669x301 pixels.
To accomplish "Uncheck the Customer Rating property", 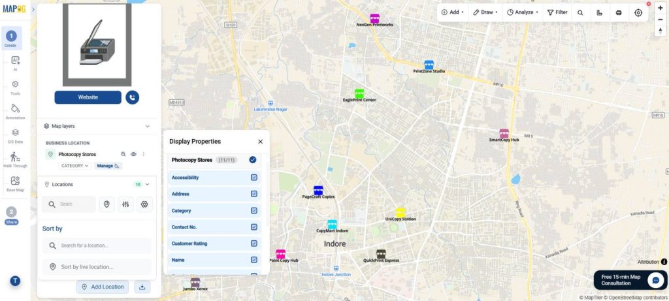I will click(x=254, y=244).
